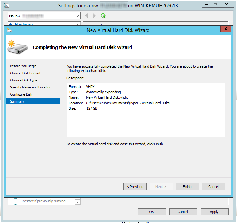This screenshot has width=237, height=223.
Task: Minimize the Settings window
Action: [x=207, y=4]
